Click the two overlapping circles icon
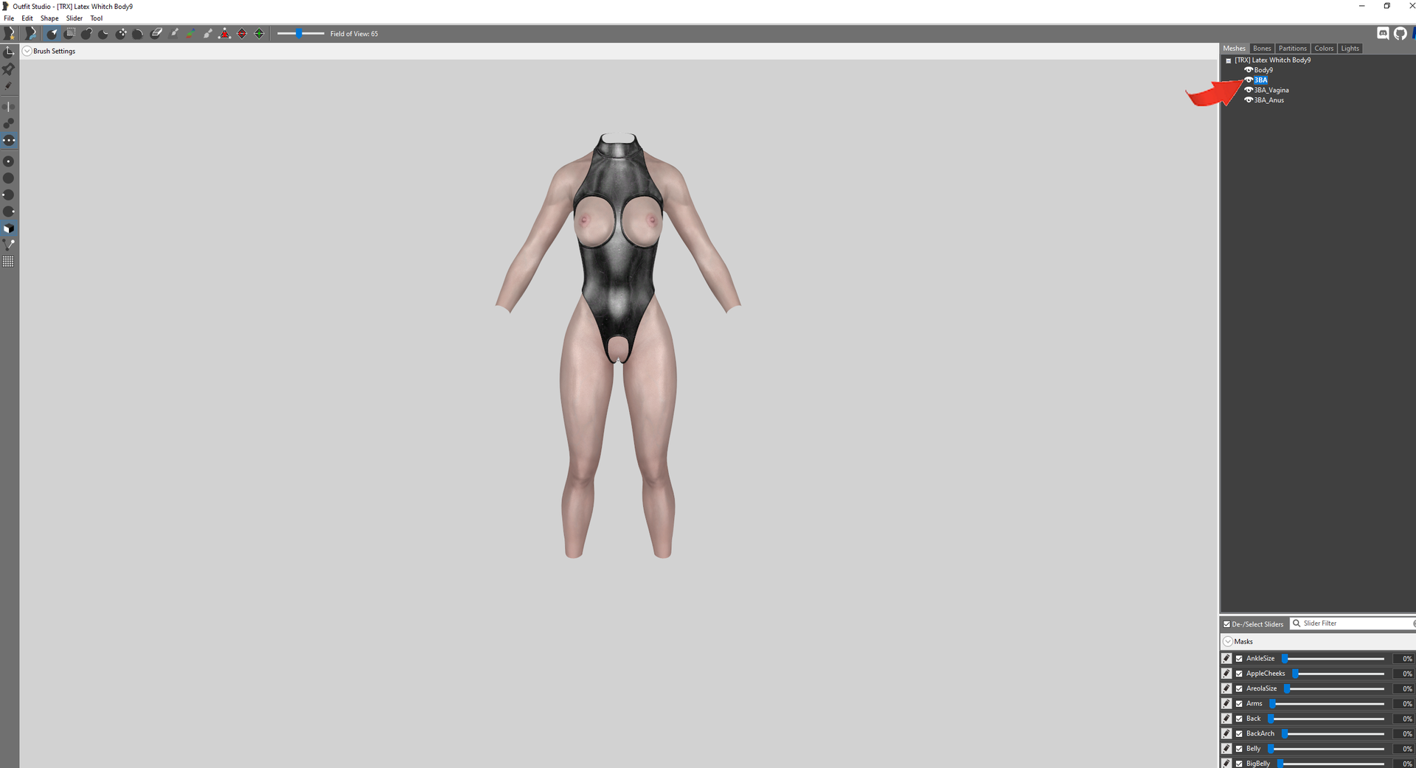 (9, 124)
